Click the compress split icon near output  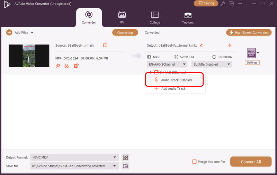(229, 45)
